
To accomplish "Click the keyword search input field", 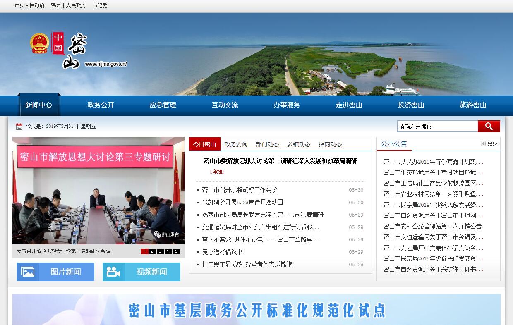I will [437, 126].
